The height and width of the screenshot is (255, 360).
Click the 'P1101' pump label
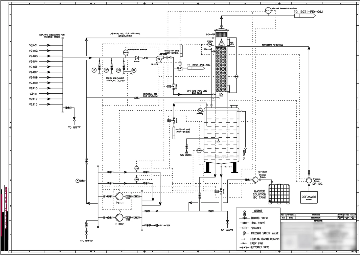pyautogui.click(x=120, y=203)
